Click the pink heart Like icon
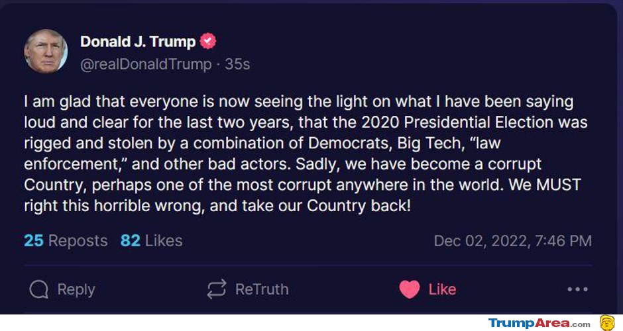 (x=409, y=289)
